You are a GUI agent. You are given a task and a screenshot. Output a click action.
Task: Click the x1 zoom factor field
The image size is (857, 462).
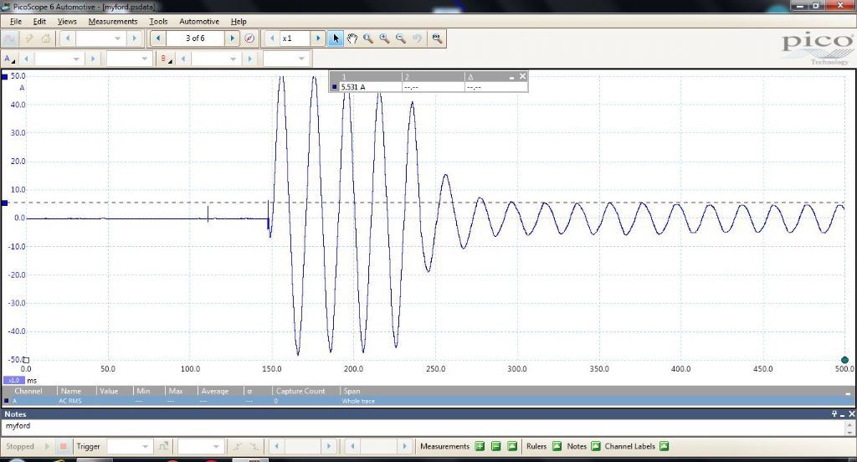295,38
